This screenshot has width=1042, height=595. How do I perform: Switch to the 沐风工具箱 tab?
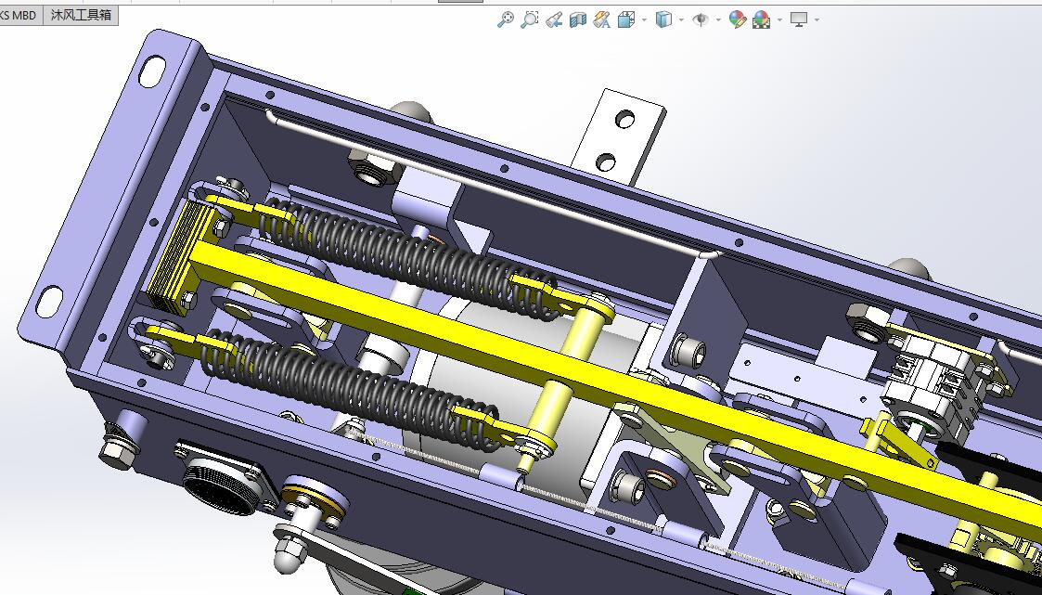(x=81, y=15)
